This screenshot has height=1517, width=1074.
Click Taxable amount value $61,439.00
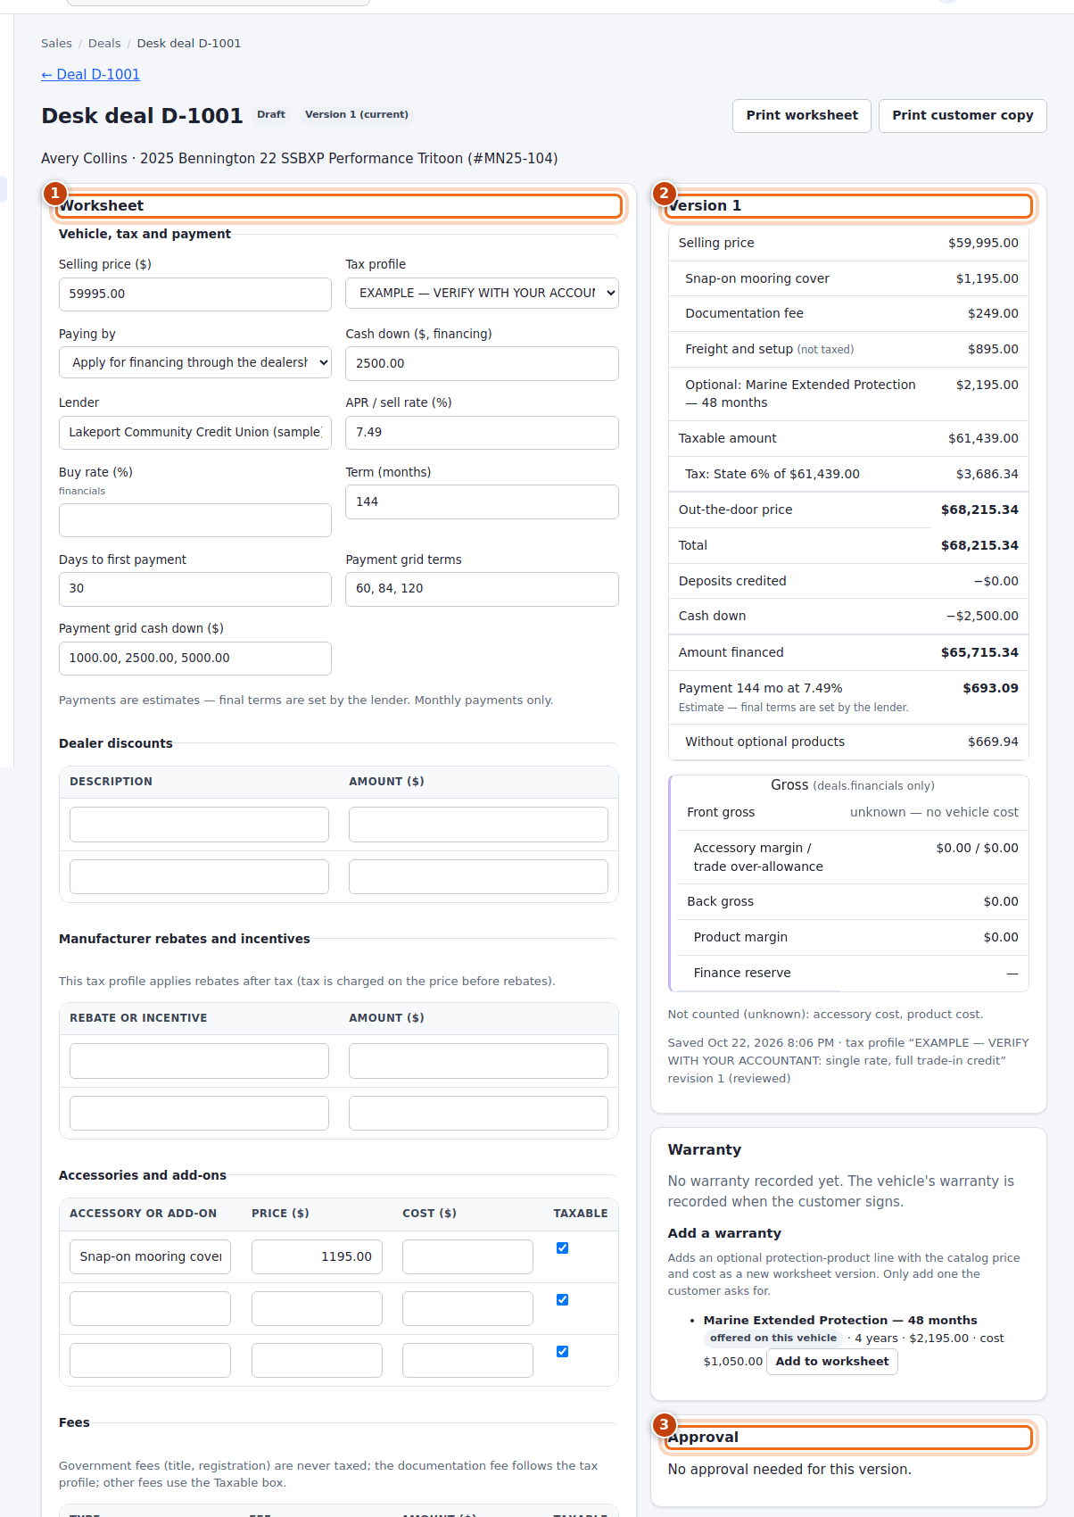[983, 439]
